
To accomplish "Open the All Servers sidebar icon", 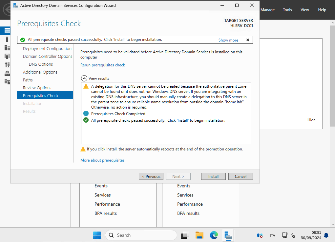I will [x=7, y=48].
